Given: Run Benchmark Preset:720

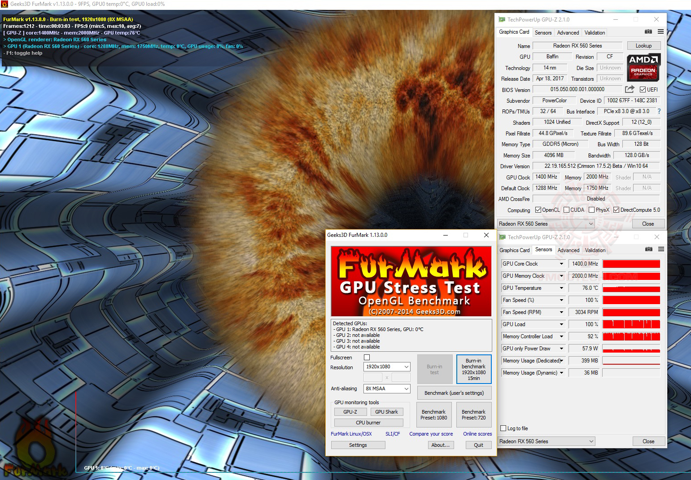Looking at the screenshot, I should point(474,415).
